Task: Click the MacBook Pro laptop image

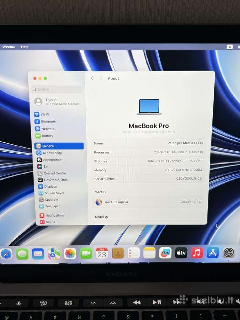Action: point(149,107)
